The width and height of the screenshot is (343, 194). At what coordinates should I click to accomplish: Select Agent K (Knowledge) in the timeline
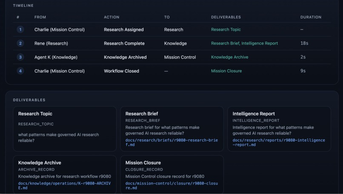tap(56, 57)
